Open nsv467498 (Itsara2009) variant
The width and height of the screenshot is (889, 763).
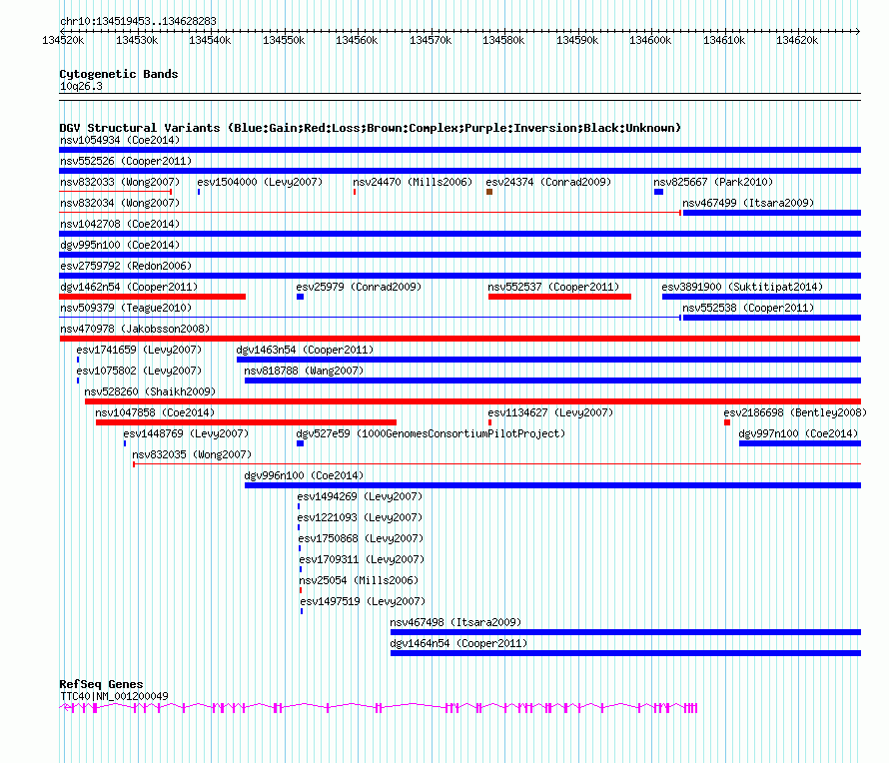point(455,622)
